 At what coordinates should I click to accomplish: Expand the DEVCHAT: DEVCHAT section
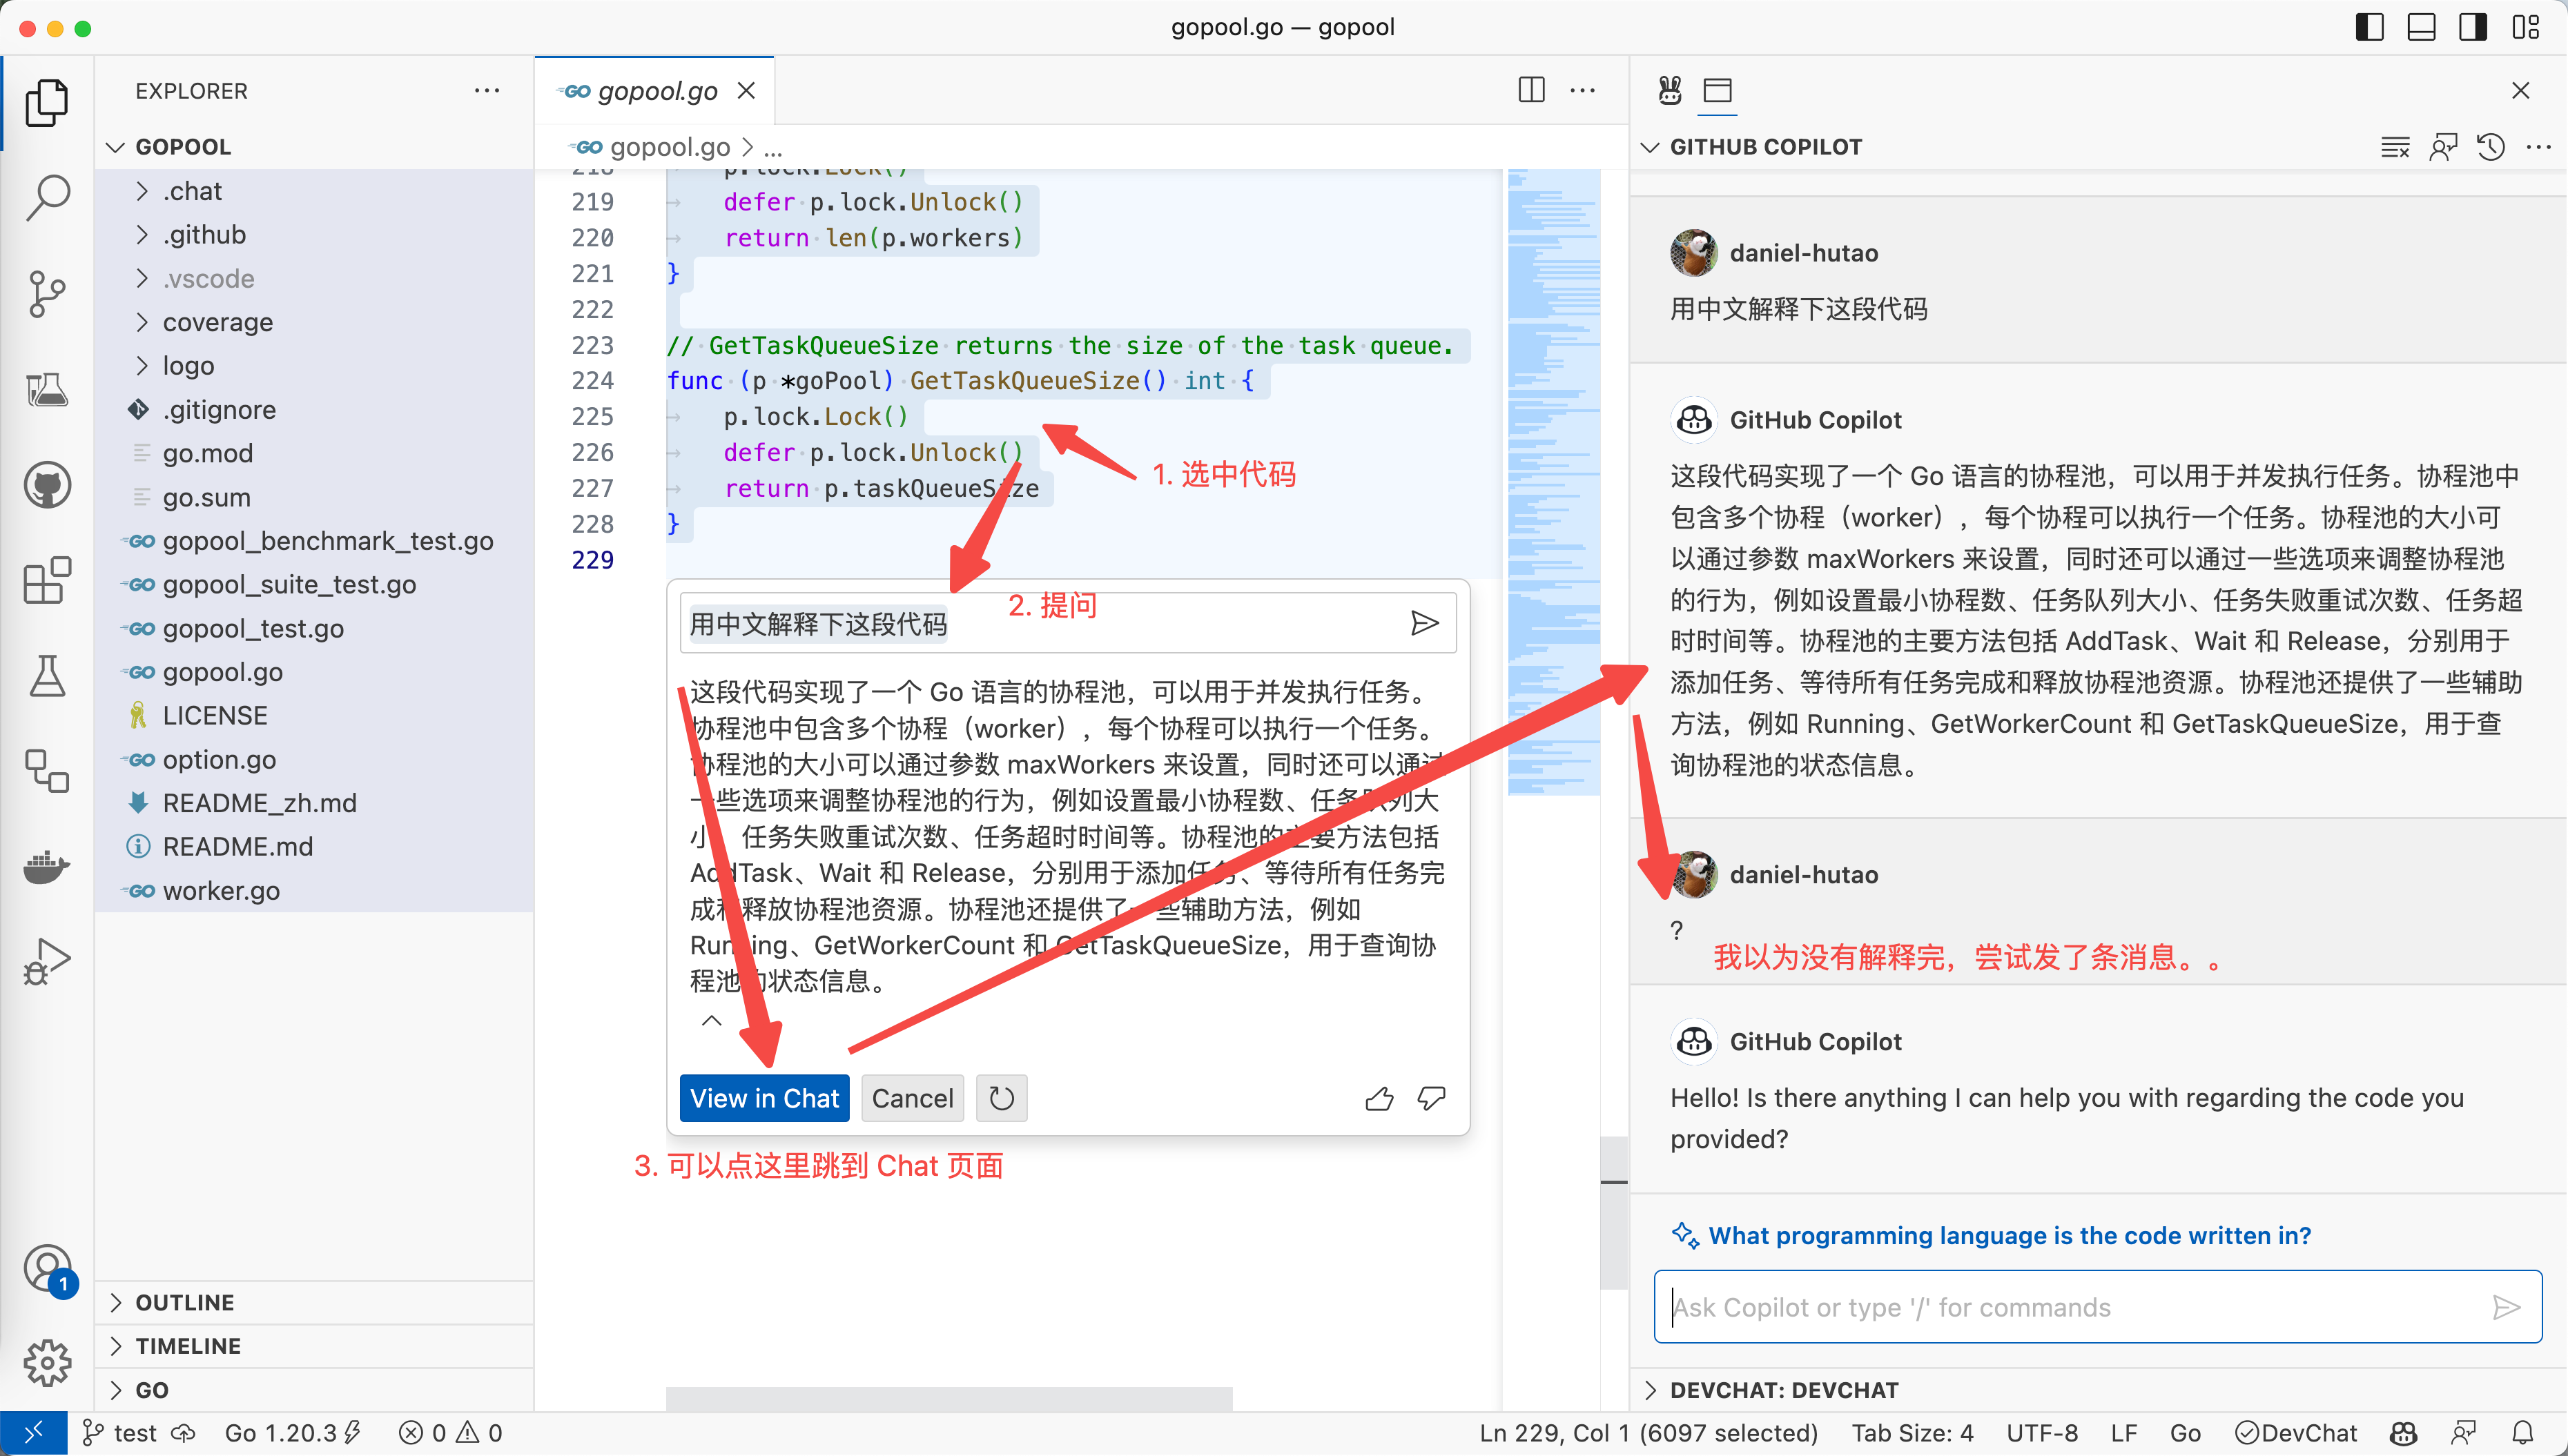2098,1390
